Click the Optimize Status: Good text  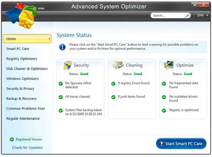point(182,74)
